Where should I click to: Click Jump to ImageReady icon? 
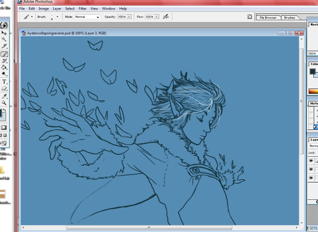4,143
